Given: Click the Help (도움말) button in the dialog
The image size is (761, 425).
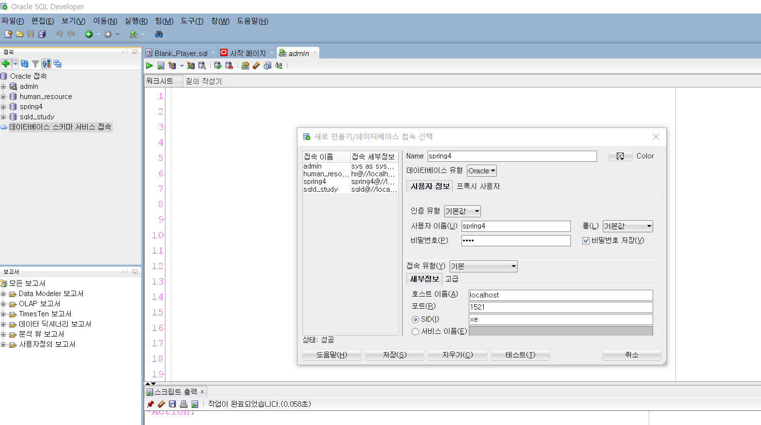Looking at the screenshot, I should pos(332,355).
